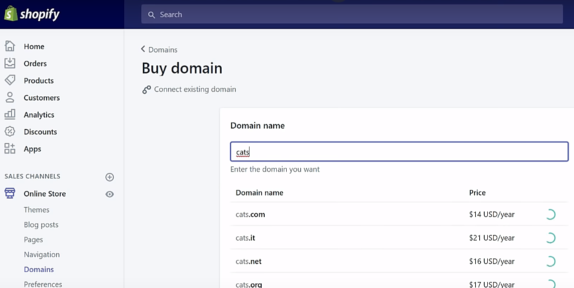
Task: Open Themes under Online Store
Action: pos(37,210)
